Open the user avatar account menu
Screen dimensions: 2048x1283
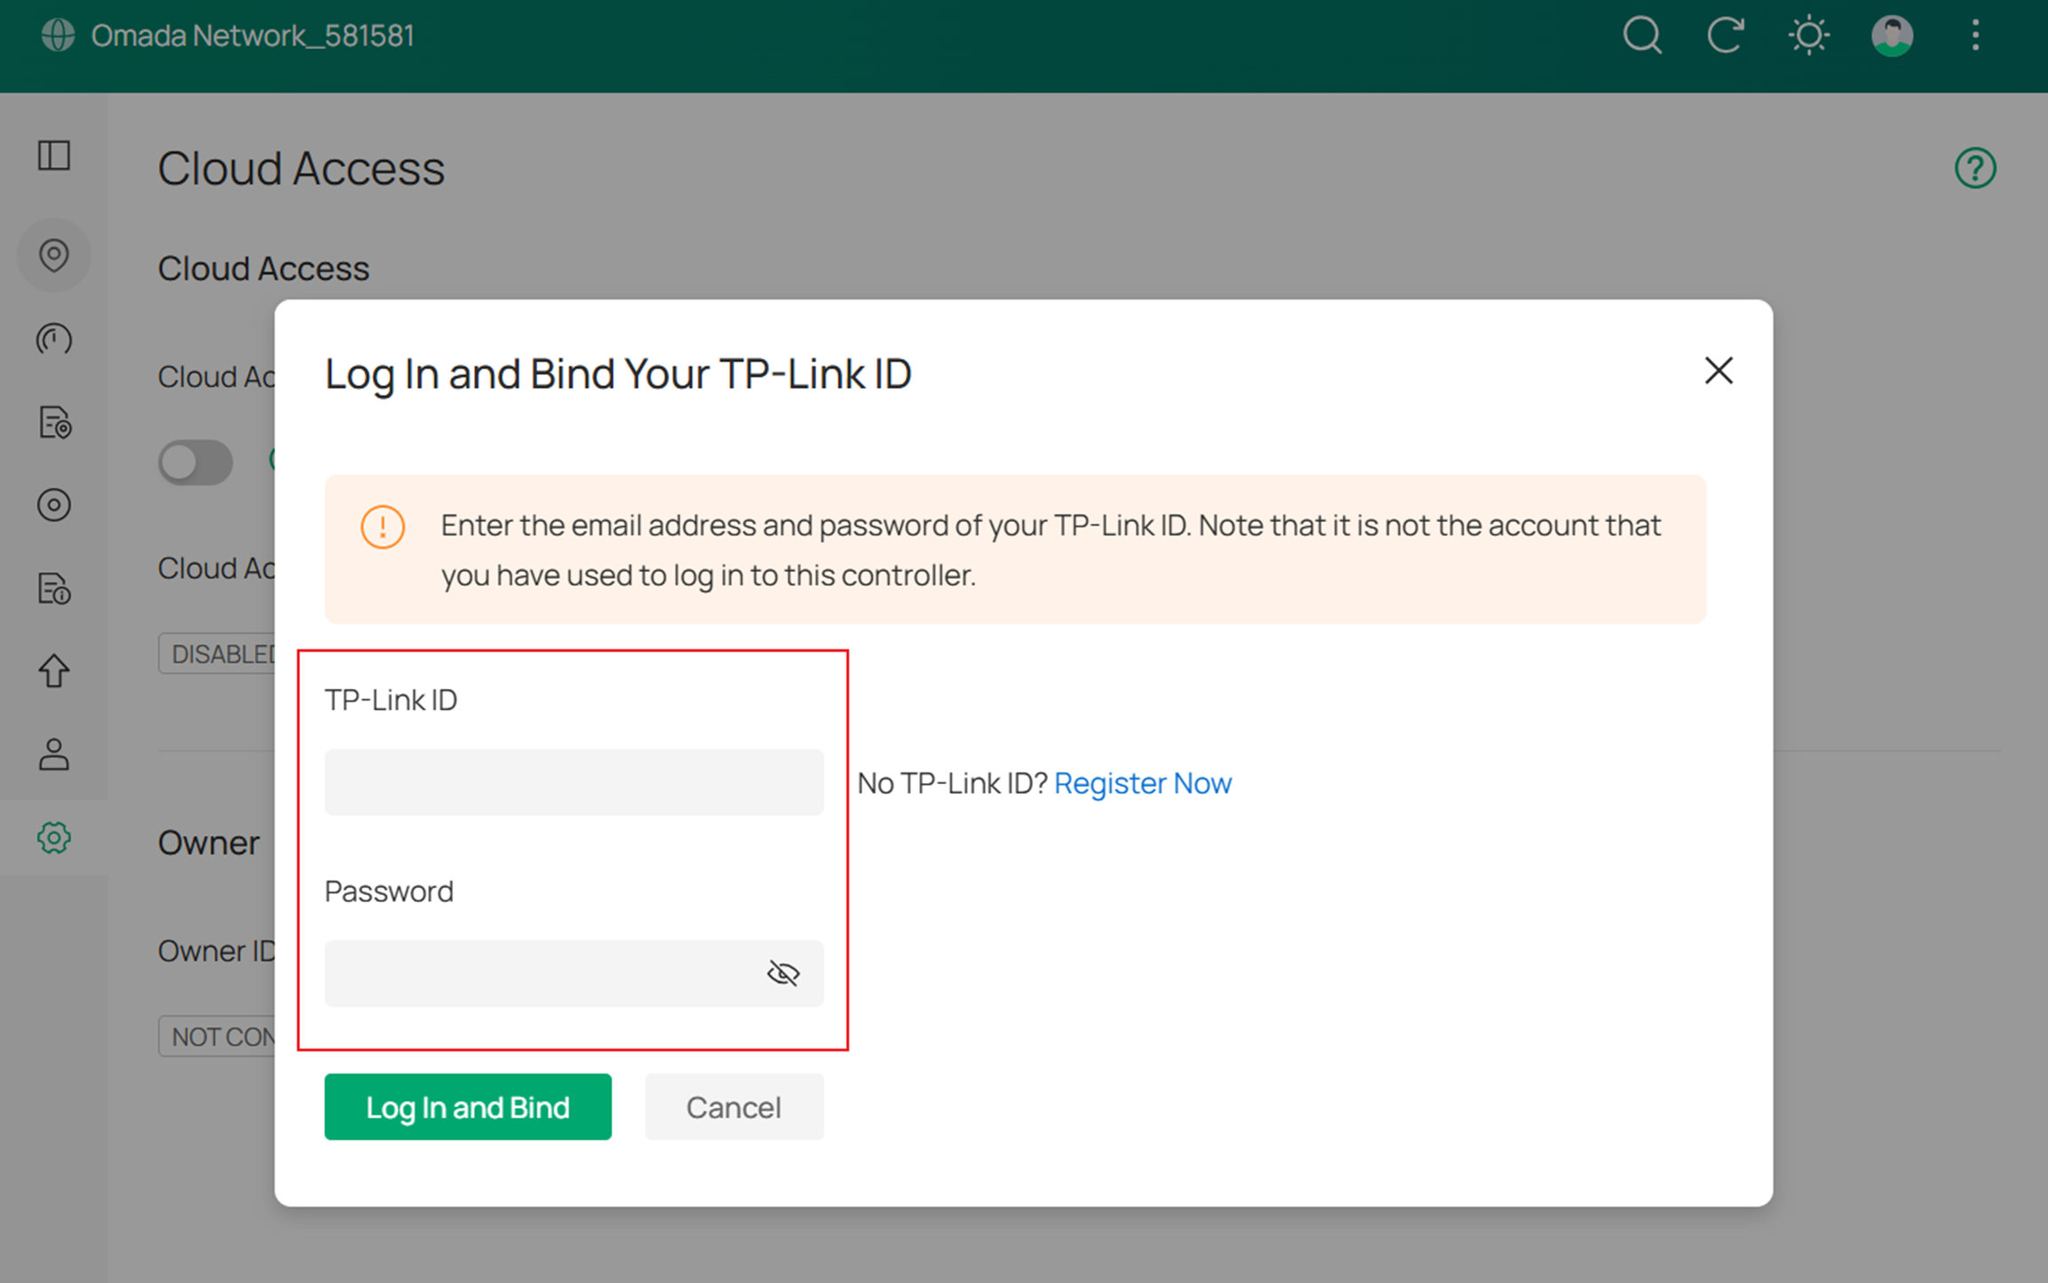coord(1892,36)
